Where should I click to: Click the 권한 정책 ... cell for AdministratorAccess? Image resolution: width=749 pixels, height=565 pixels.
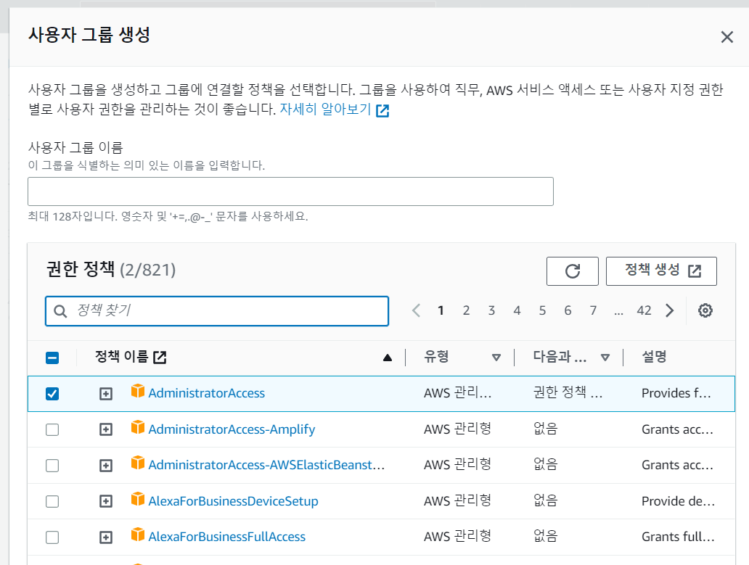[568, 392]
